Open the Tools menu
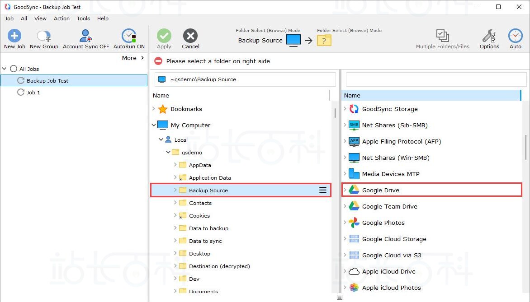530x302 pixels. coord(83,19)
